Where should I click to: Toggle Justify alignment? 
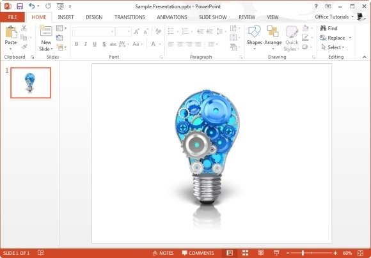pyautogui.click(x=198, y=44)
